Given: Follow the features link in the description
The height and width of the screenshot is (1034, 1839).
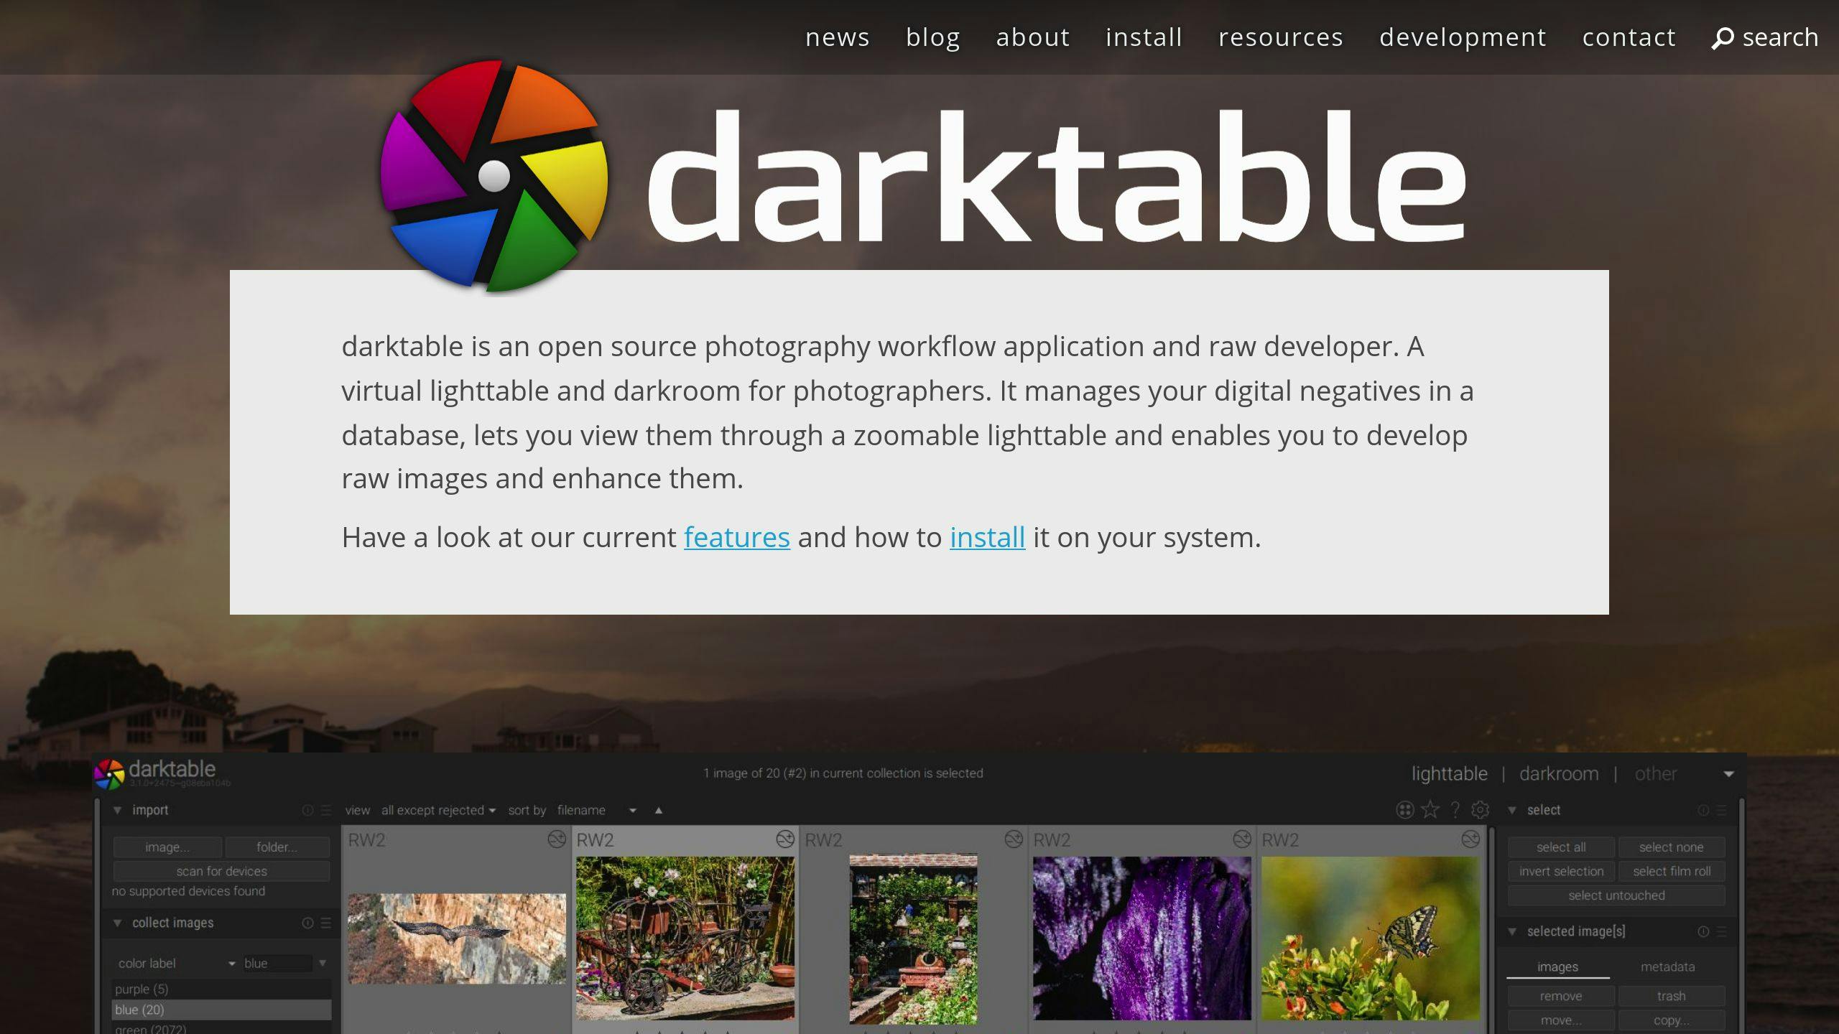Looking at the screenshot, I should tap(736, 538).
